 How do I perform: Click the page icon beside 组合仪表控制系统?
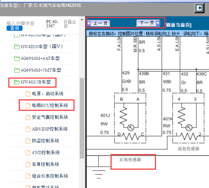[x=28, y=176]
